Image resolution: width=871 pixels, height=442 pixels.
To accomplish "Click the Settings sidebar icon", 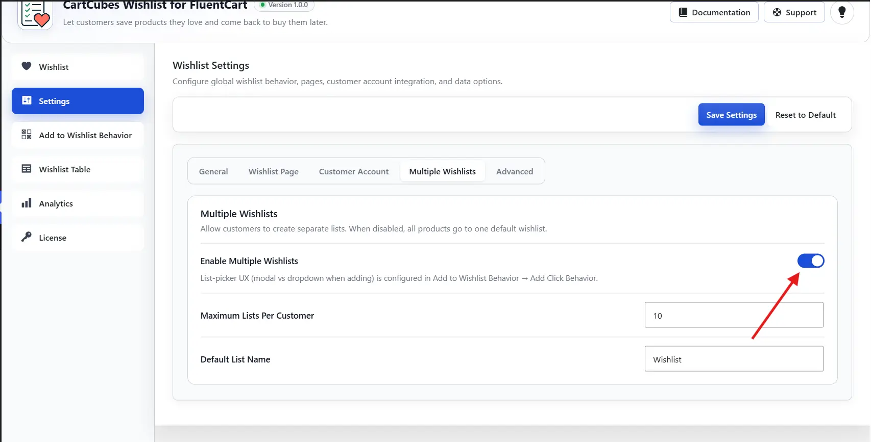I will click(27, 100).
